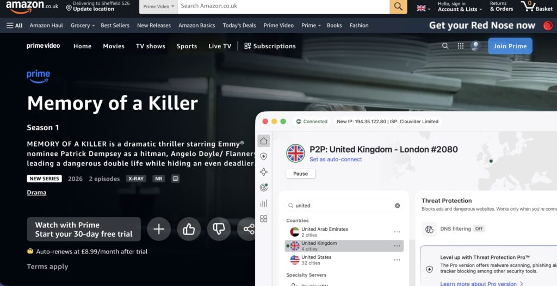Open Returns & Orders
Image resolution: width=557 pixels, height=286 pixels.
coord(502,7)
